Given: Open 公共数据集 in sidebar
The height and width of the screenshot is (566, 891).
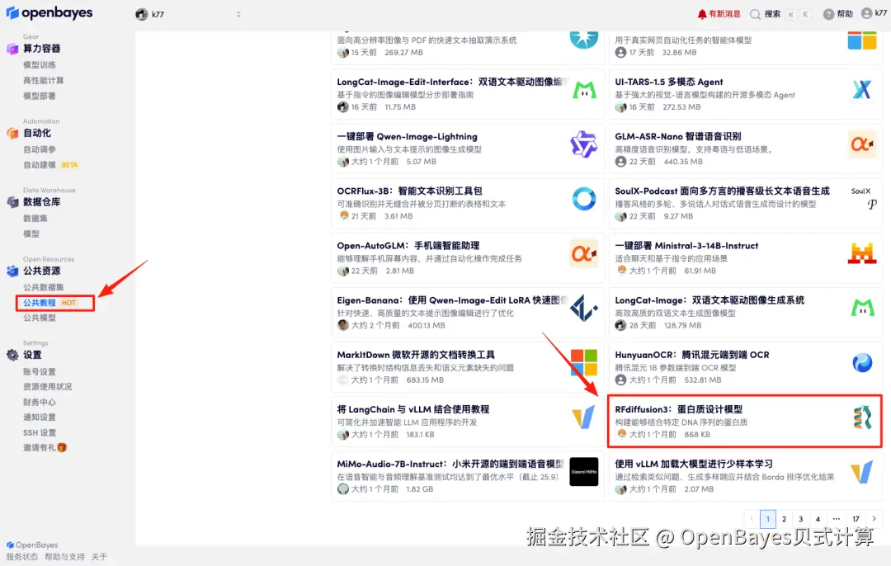Looking at the screenshot, I should (x=43, y=287).
